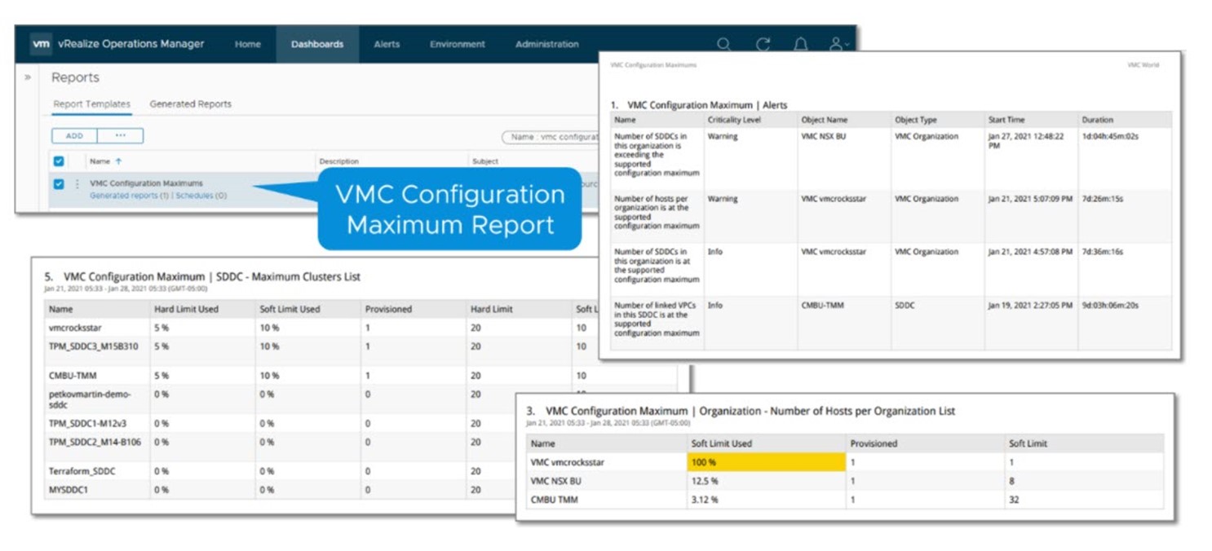This screenshot has height=551, width=1212.
Task: Click the Duration header in Alerts report
Action: 1097,120
